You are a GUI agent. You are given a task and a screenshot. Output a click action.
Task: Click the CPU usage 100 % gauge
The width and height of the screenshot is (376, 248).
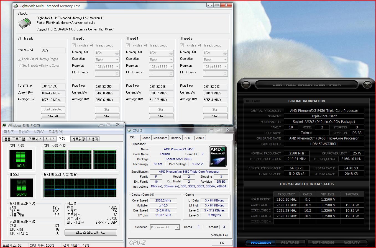pos(21,159)
